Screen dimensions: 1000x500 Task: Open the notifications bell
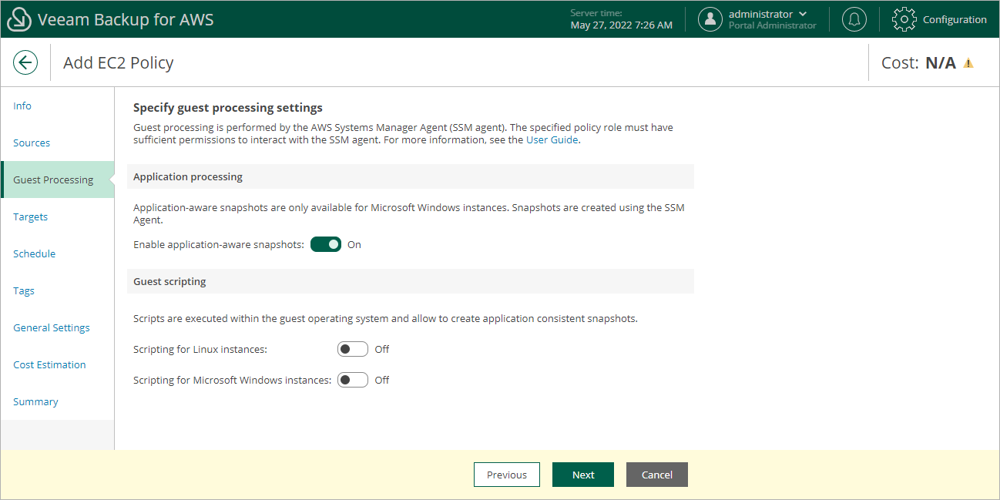click(854, 20)
